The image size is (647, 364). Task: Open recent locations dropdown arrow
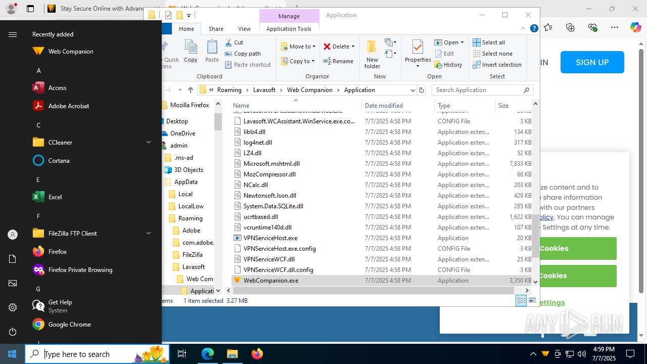click(180, 90)
